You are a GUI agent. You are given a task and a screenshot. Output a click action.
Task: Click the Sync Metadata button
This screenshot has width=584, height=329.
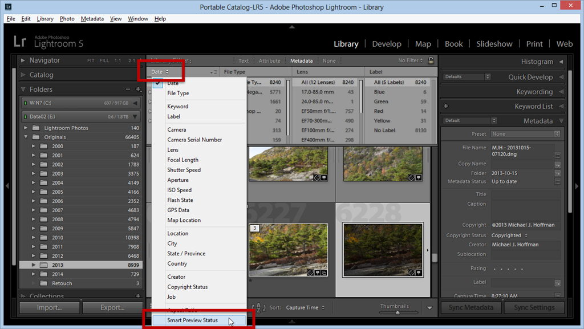point(471,307)
